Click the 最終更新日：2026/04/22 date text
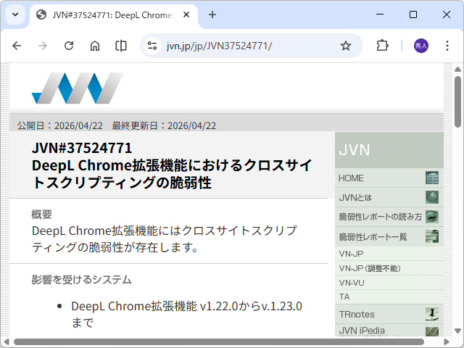 164,125
